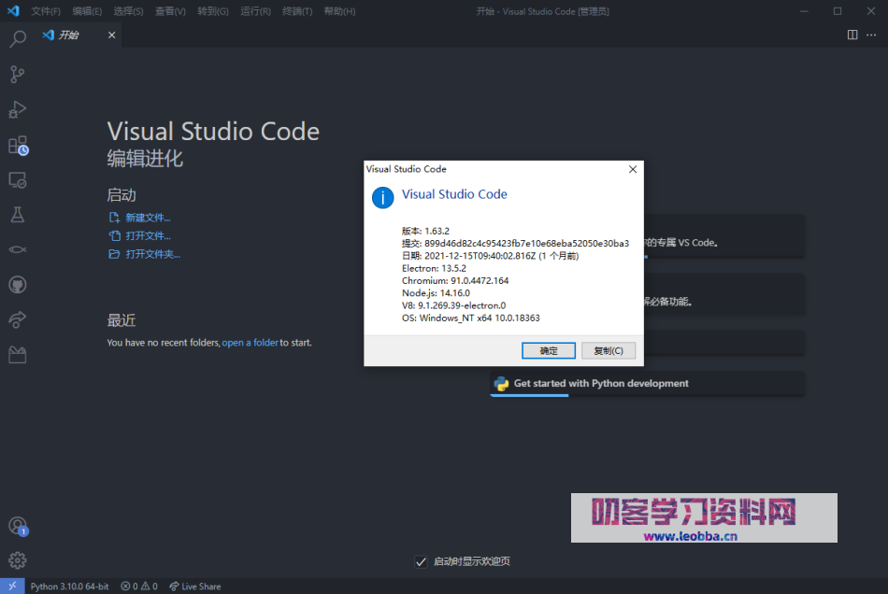Viewport: 888px width, 594px height.
Task: Minimize the VS Code window
Action: [804, 11]
